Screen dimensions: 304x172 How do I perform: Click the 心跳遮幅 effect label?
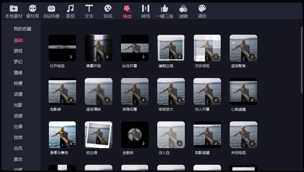[238, 109]
